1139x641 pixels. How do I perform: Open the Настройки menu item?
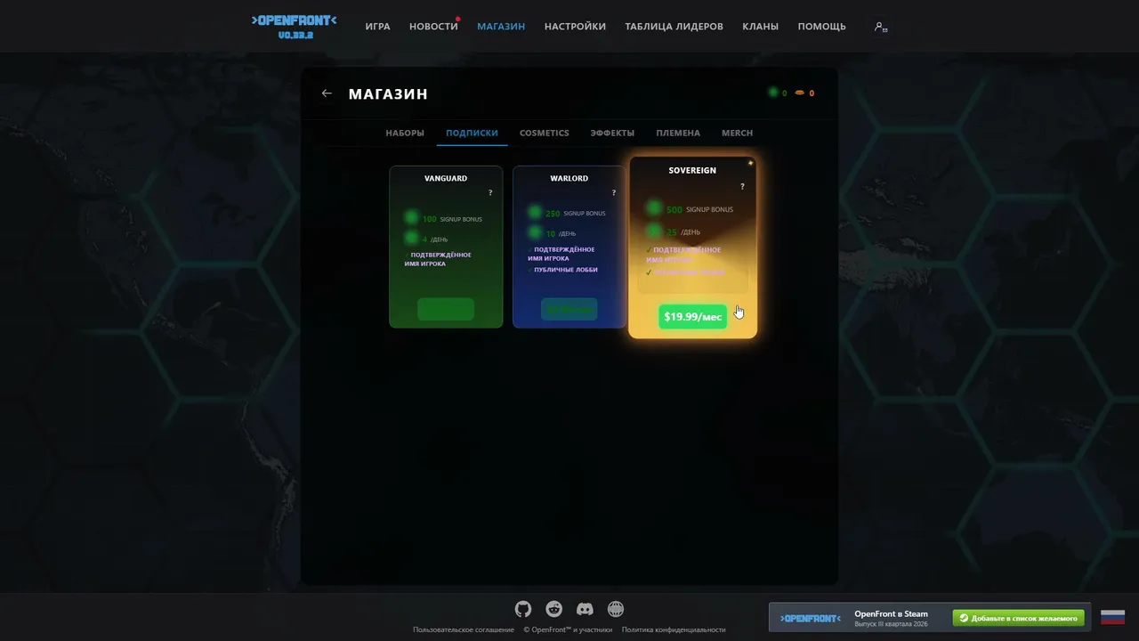[575, 27]
